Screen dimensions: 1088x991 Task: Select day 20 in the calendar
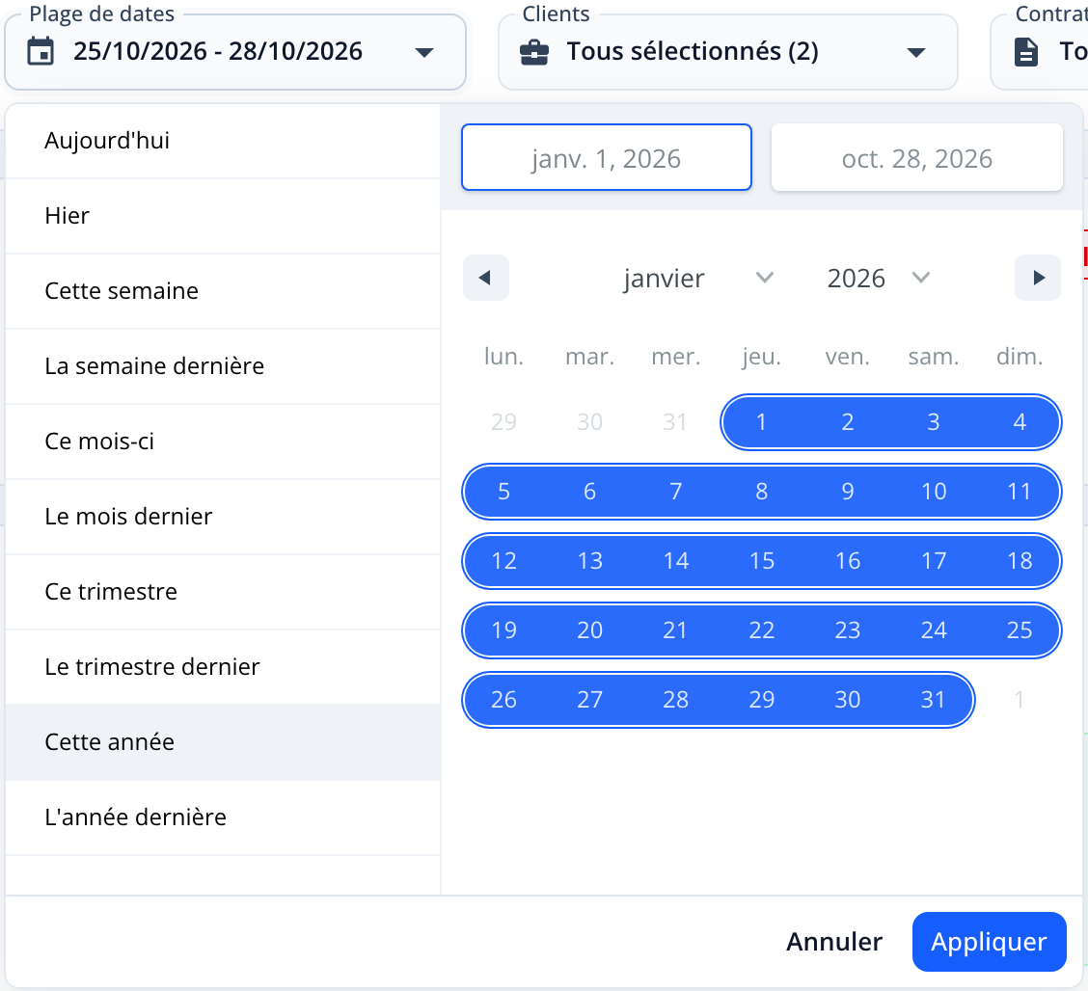589,630
